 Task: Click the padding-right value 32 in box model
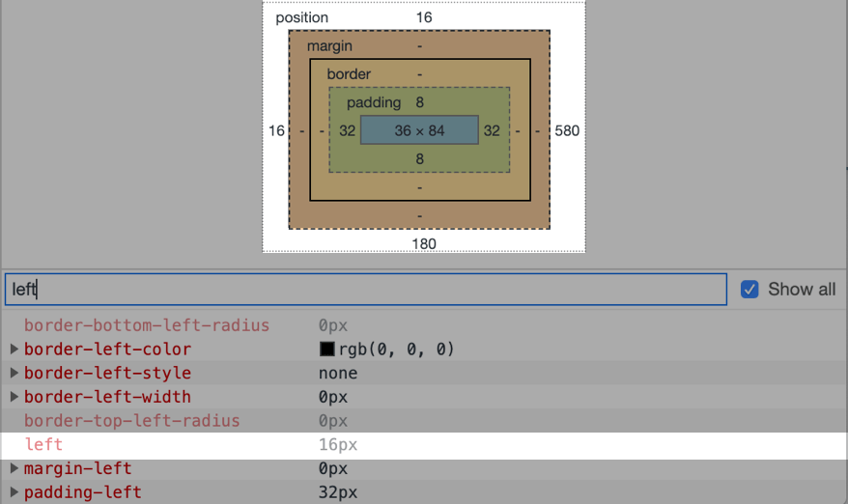click(x=492, y=130)
